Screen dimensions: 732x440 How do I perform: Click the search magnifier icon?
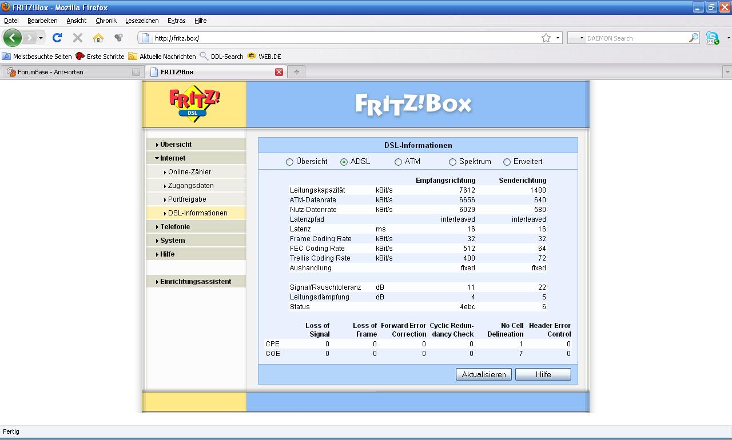tap(694, 38)
